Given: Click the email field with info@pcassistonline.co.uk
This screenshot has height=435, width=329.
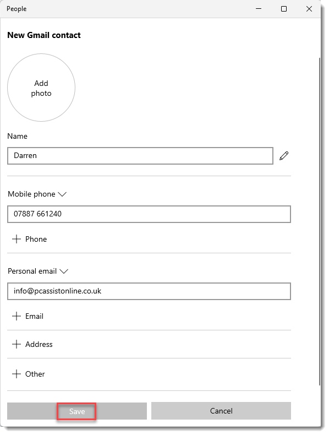Looking at the screenshot, I should 149,291.
